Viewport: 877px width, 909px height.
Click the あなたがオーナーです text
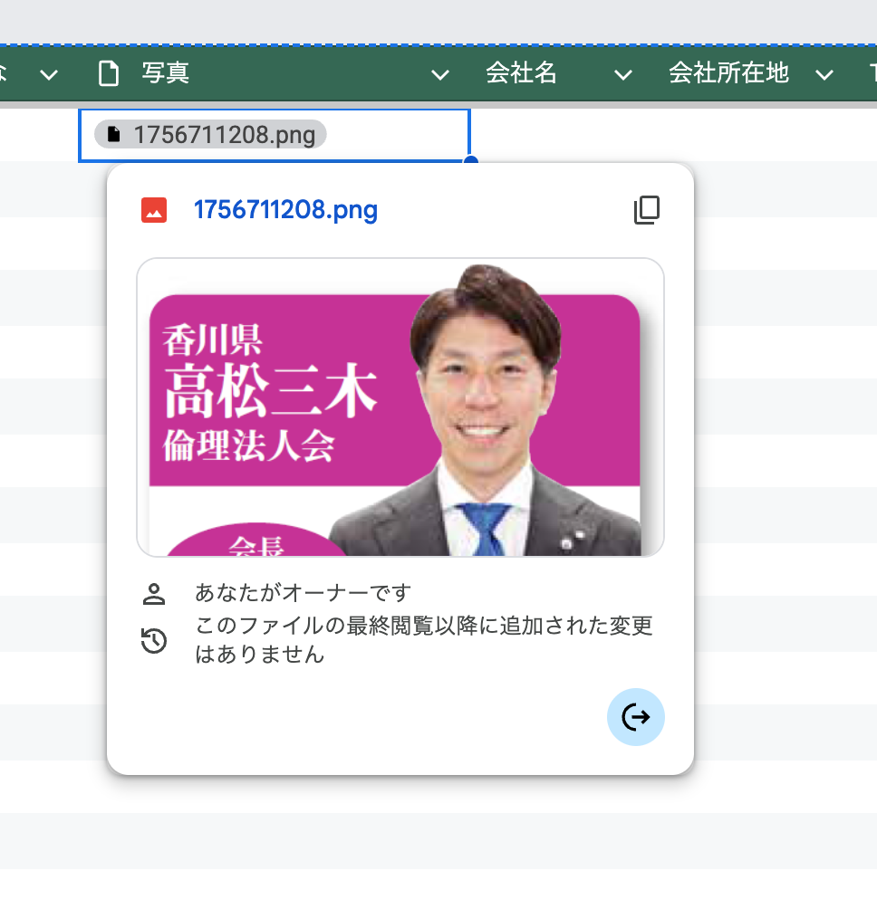(303, 594)
